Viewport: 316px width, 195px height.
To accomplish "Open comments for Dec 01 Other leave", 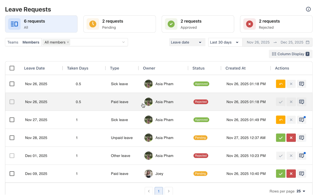I will [x=302, y=156].
